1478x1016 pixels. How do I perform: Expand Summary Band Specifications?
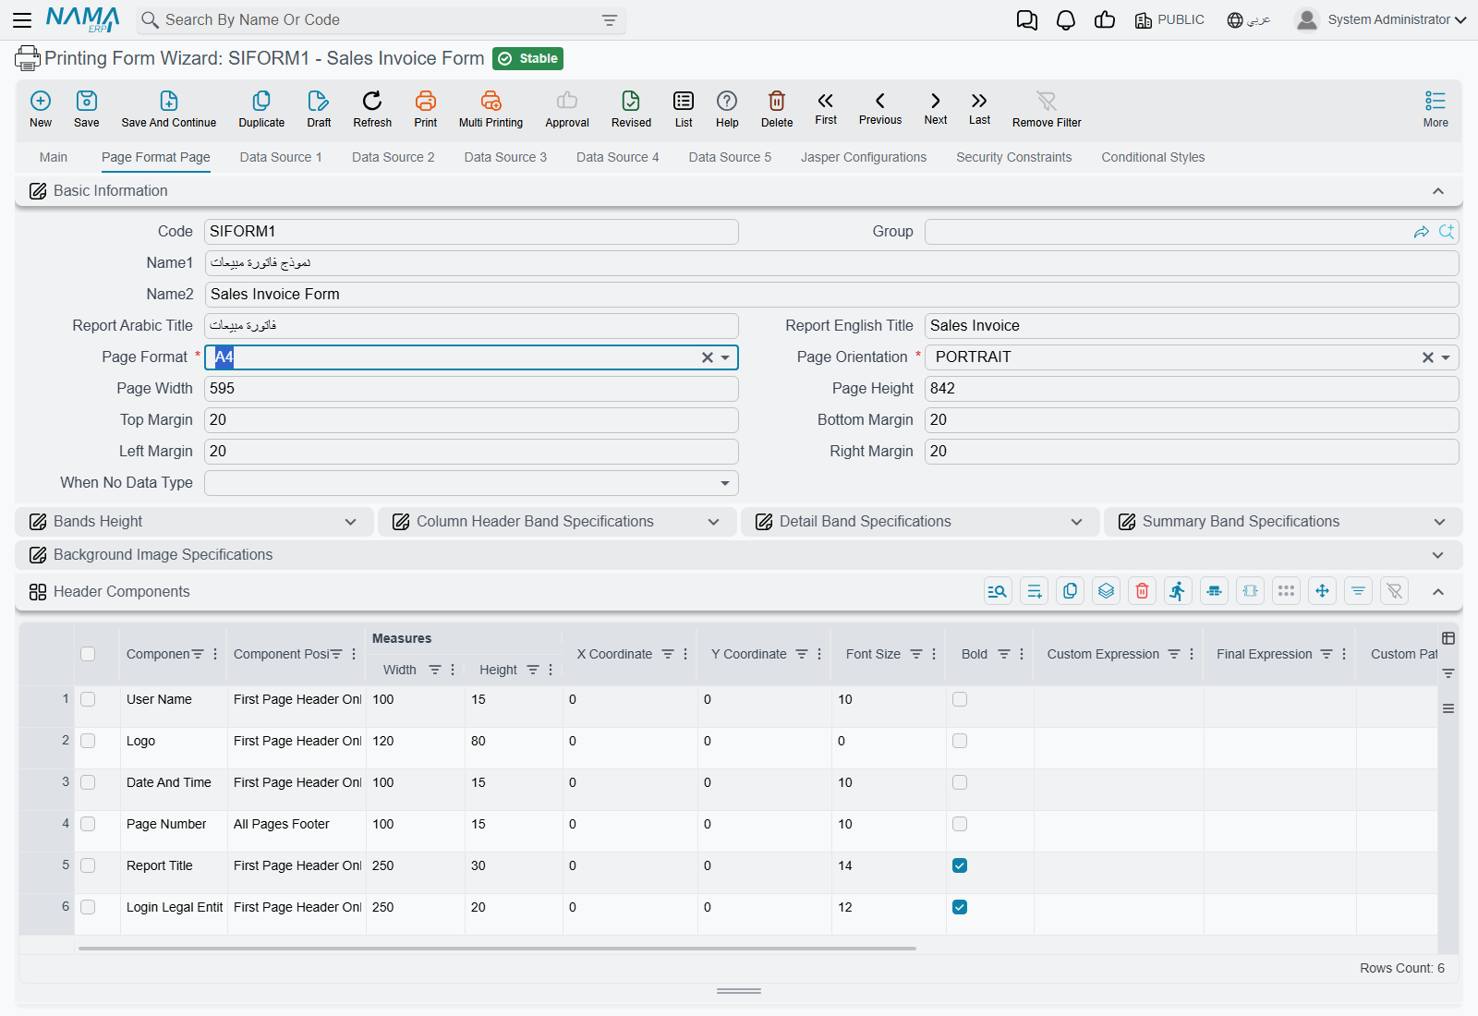point(1283,522)
